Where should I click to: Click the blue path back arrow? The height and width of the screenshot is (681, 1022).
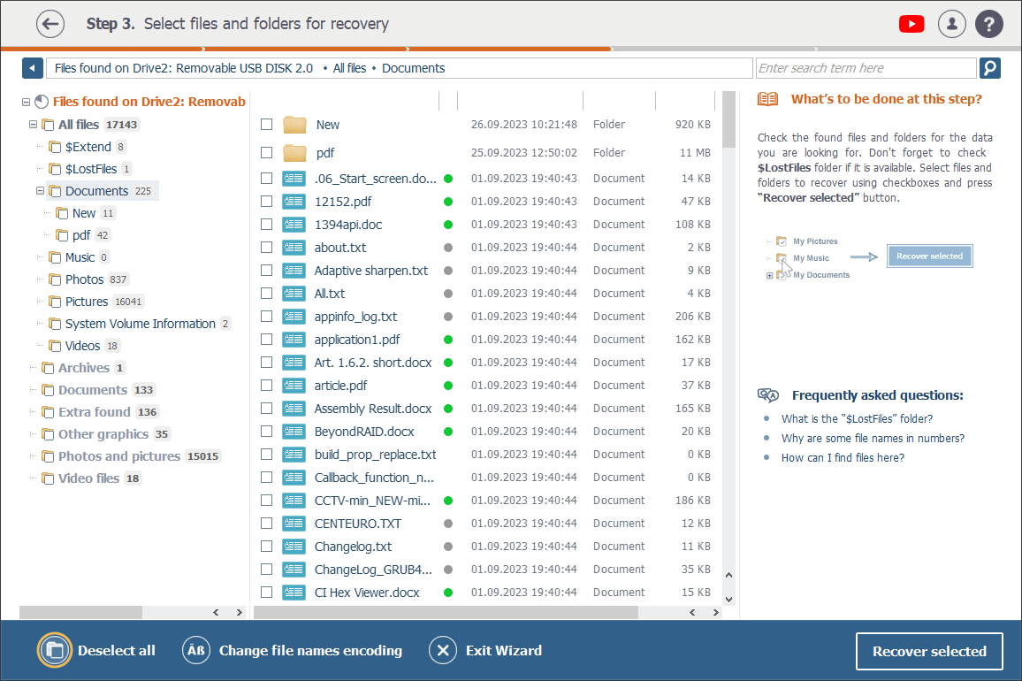33,68
